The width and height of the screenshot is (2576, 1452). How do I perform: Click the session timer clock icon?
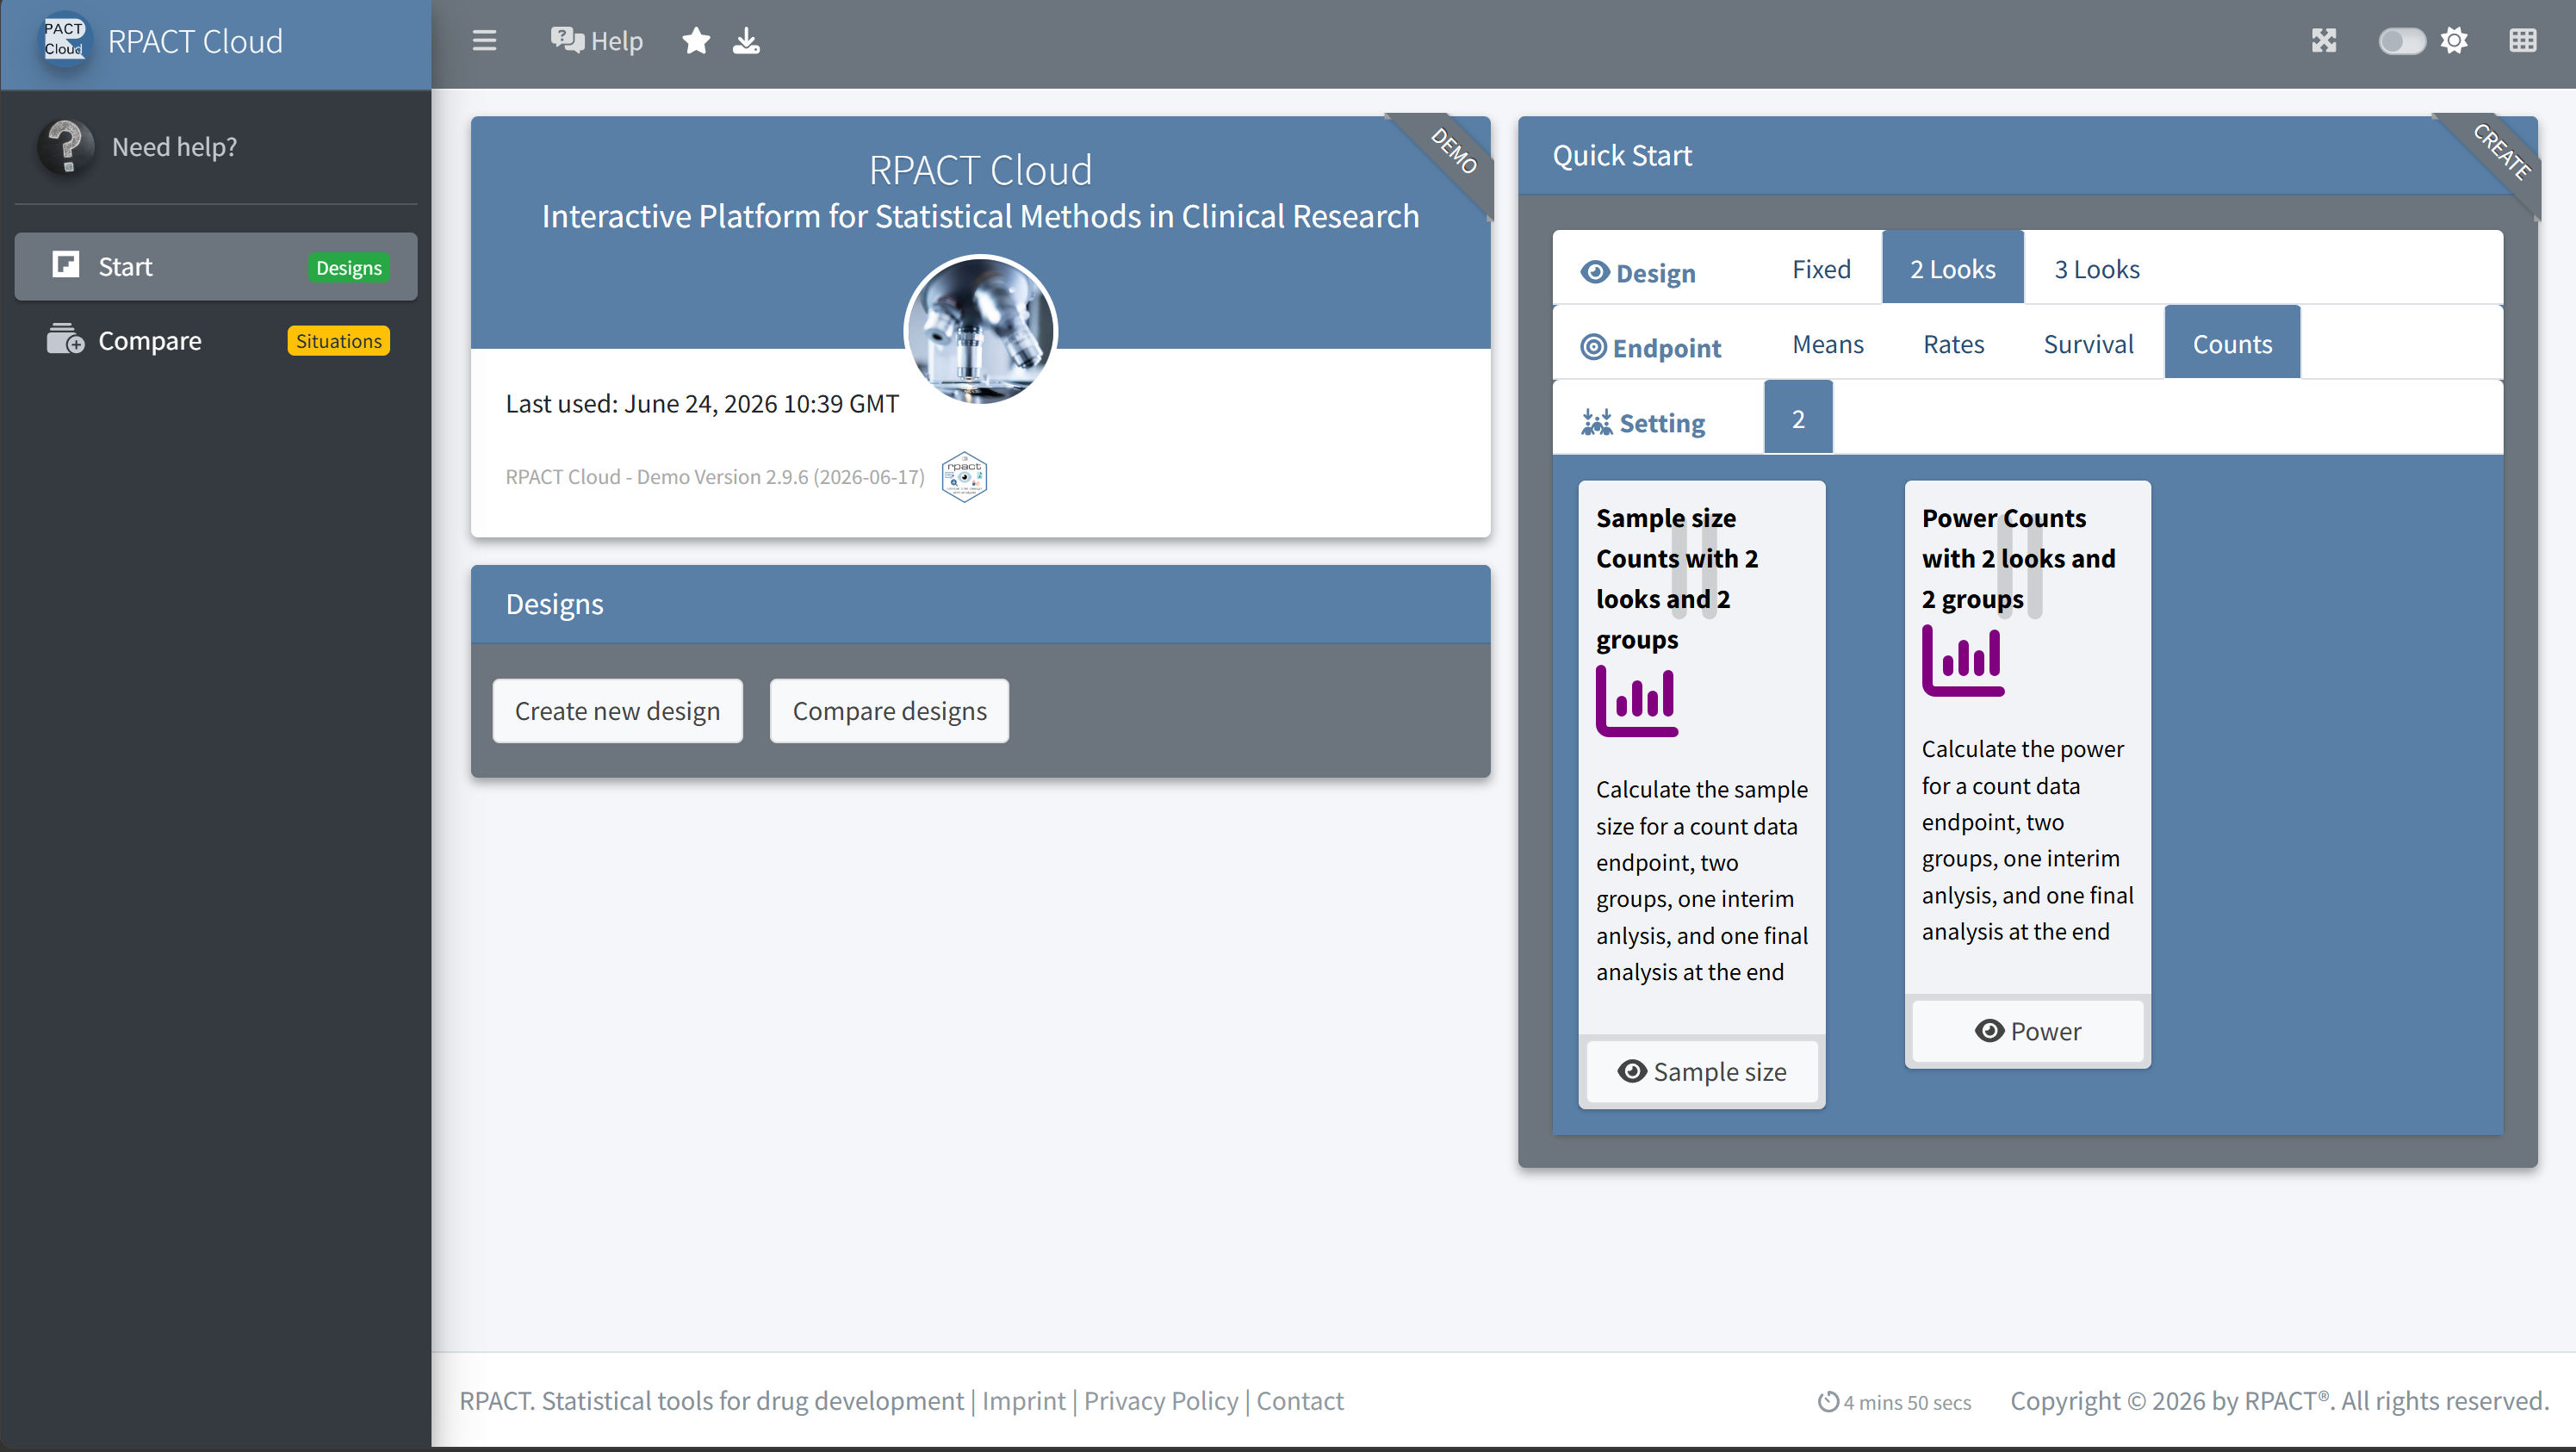click(1829, 1402)
